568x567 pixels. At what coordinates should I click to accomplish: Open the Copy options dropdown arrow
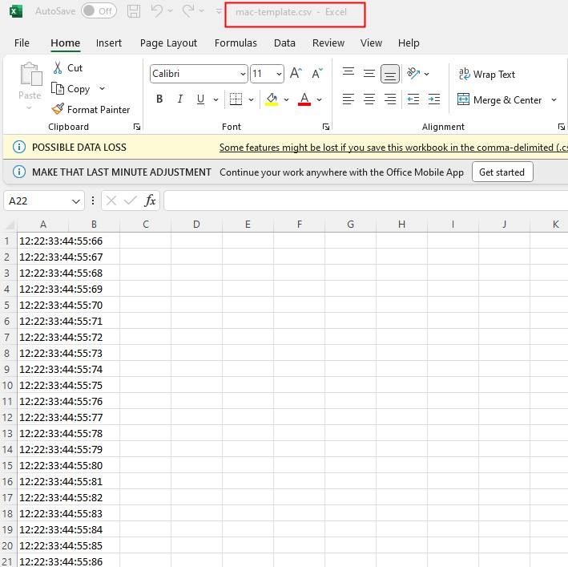(x=103, y=88)
